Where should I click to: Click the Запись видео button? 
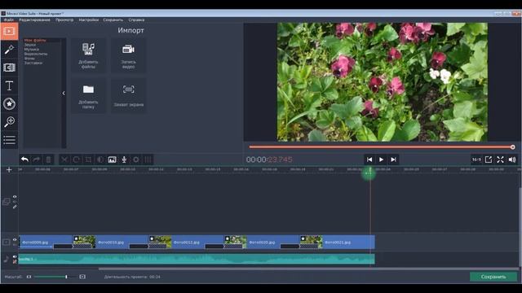click(x=129, y=55)
